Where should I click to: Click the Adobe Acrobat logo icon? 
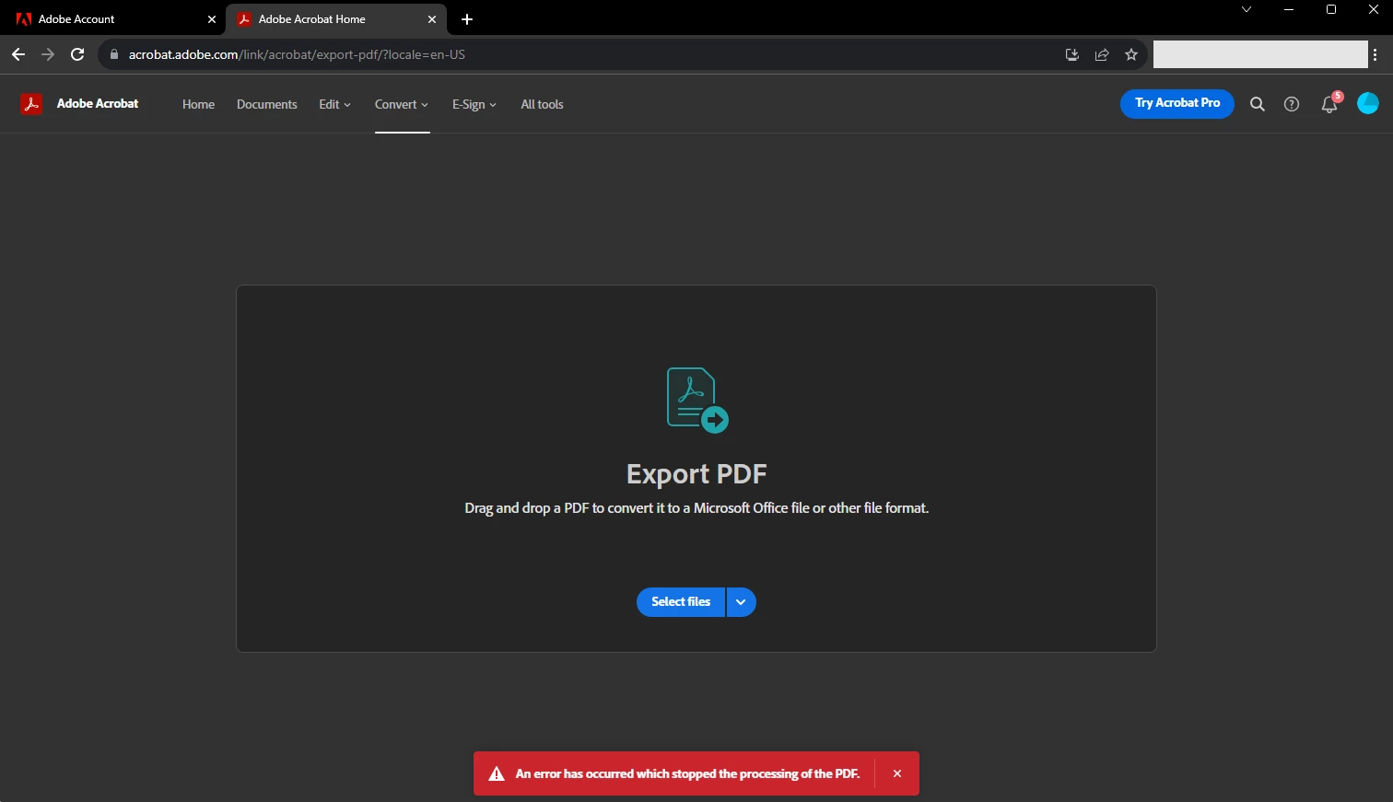point(31,104)
